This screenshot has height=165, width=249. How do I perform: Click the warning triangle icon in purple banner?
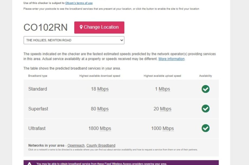pyautogui.click(x=30, y=164)
